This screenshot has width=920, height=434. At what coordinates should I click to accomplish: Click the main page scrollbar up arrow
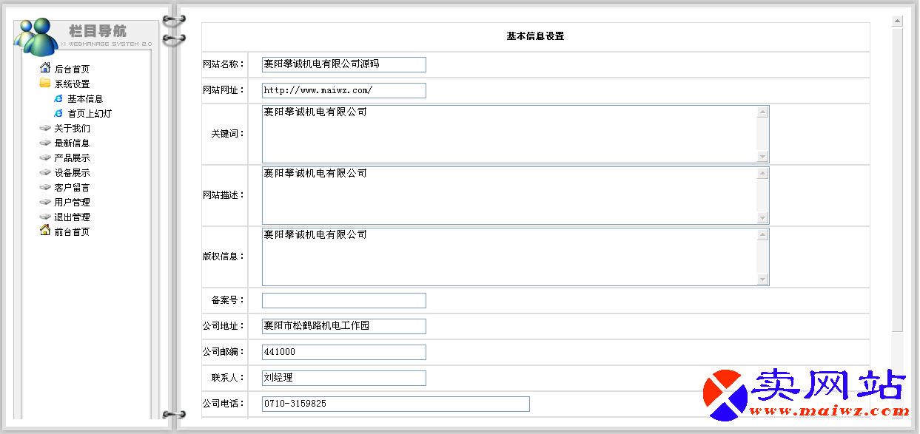897,21
